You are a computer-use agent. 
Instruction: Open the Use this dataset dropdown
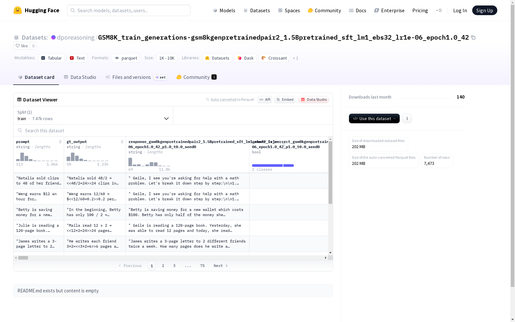[x=374, y=118]
